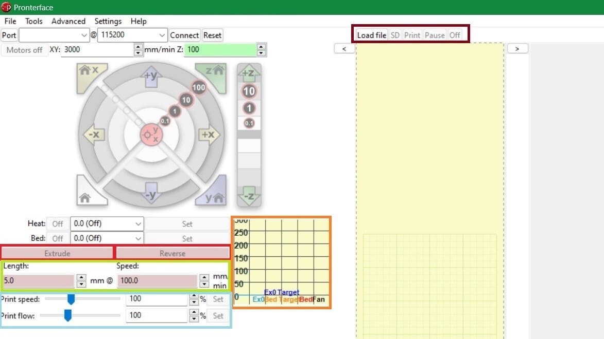
Task: Click the Print button
Action: point(412,35)
